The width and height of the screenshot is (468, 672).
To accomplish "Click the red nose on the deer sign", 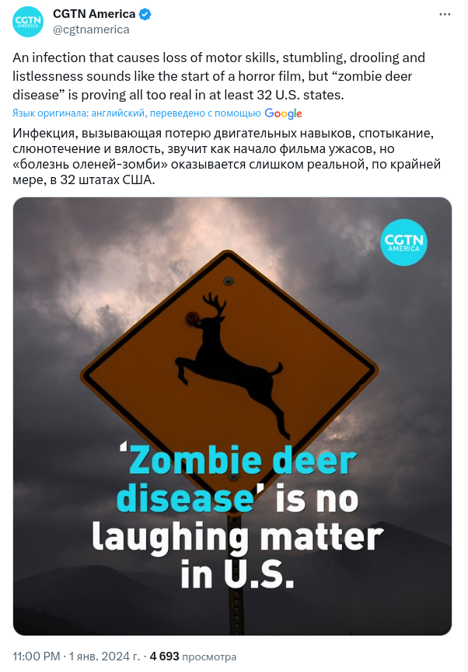I will 192,318.
